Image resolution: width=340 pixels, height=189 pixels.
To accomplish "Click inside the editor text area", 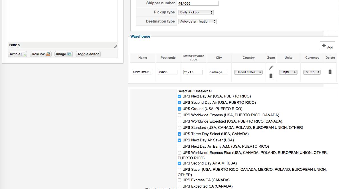I will click(62, 21).
